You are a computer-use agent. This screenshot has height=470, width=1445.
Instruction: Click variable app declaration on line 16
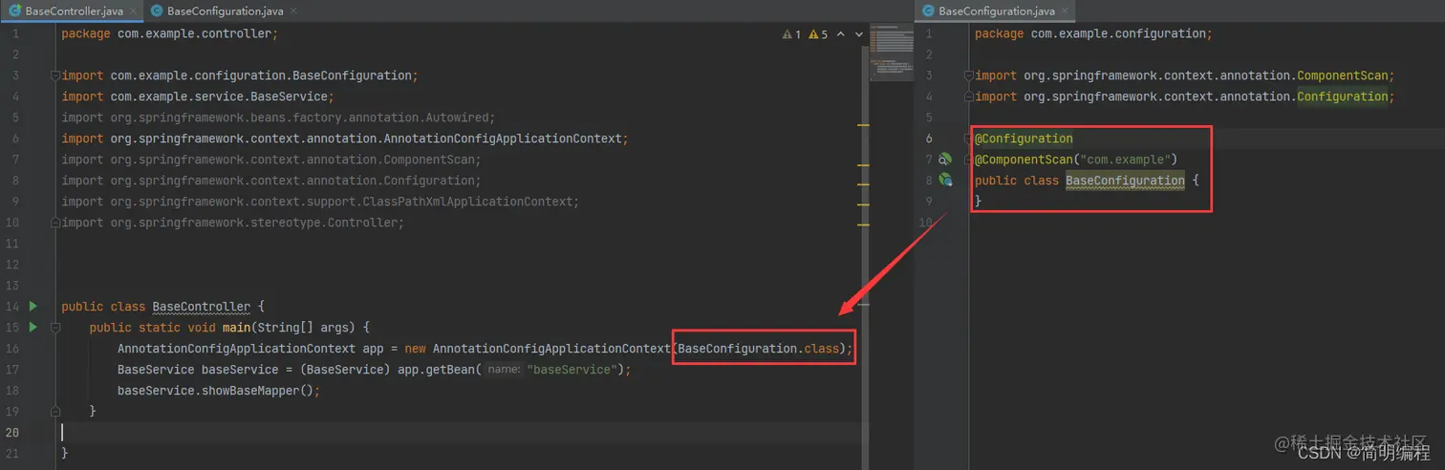pos(372,349)
